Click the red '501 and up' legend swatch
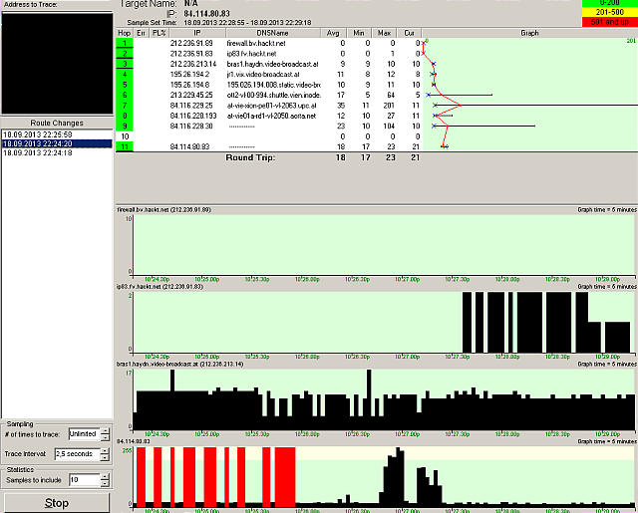The width and height of the screenshot is (638, 513). point(605,20)
